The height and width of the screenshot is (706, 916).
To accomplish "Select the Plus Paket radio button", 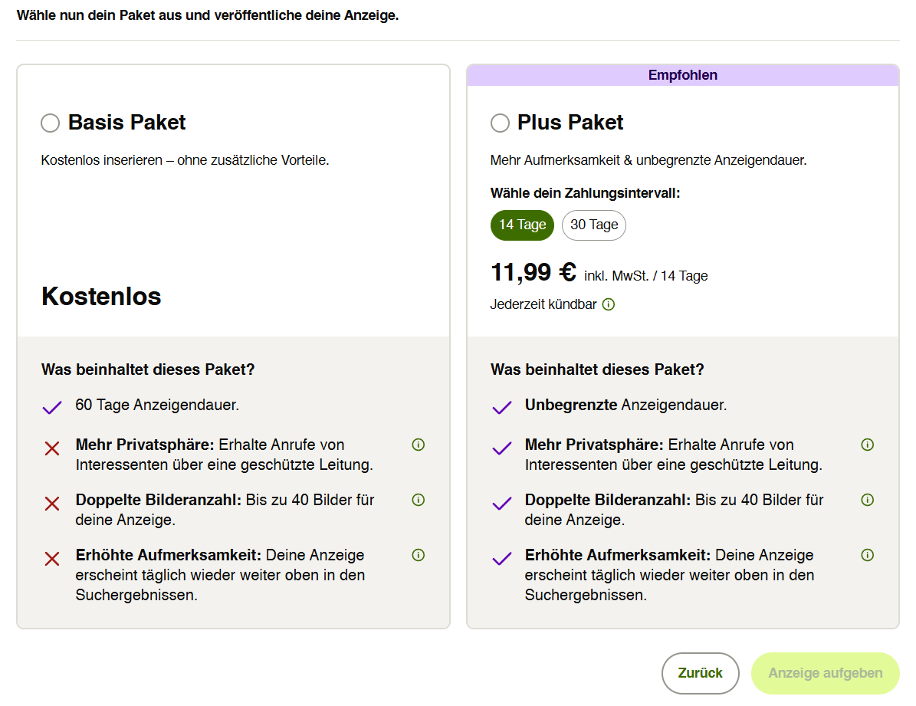I will pos(500,123).
